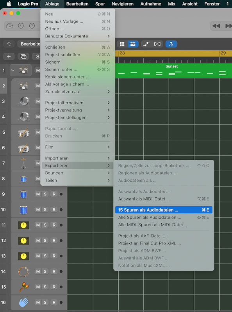Screen dimensions: 232x312
Task: Select the blue floor tom icon on track 10
Action: pos(23,210)
